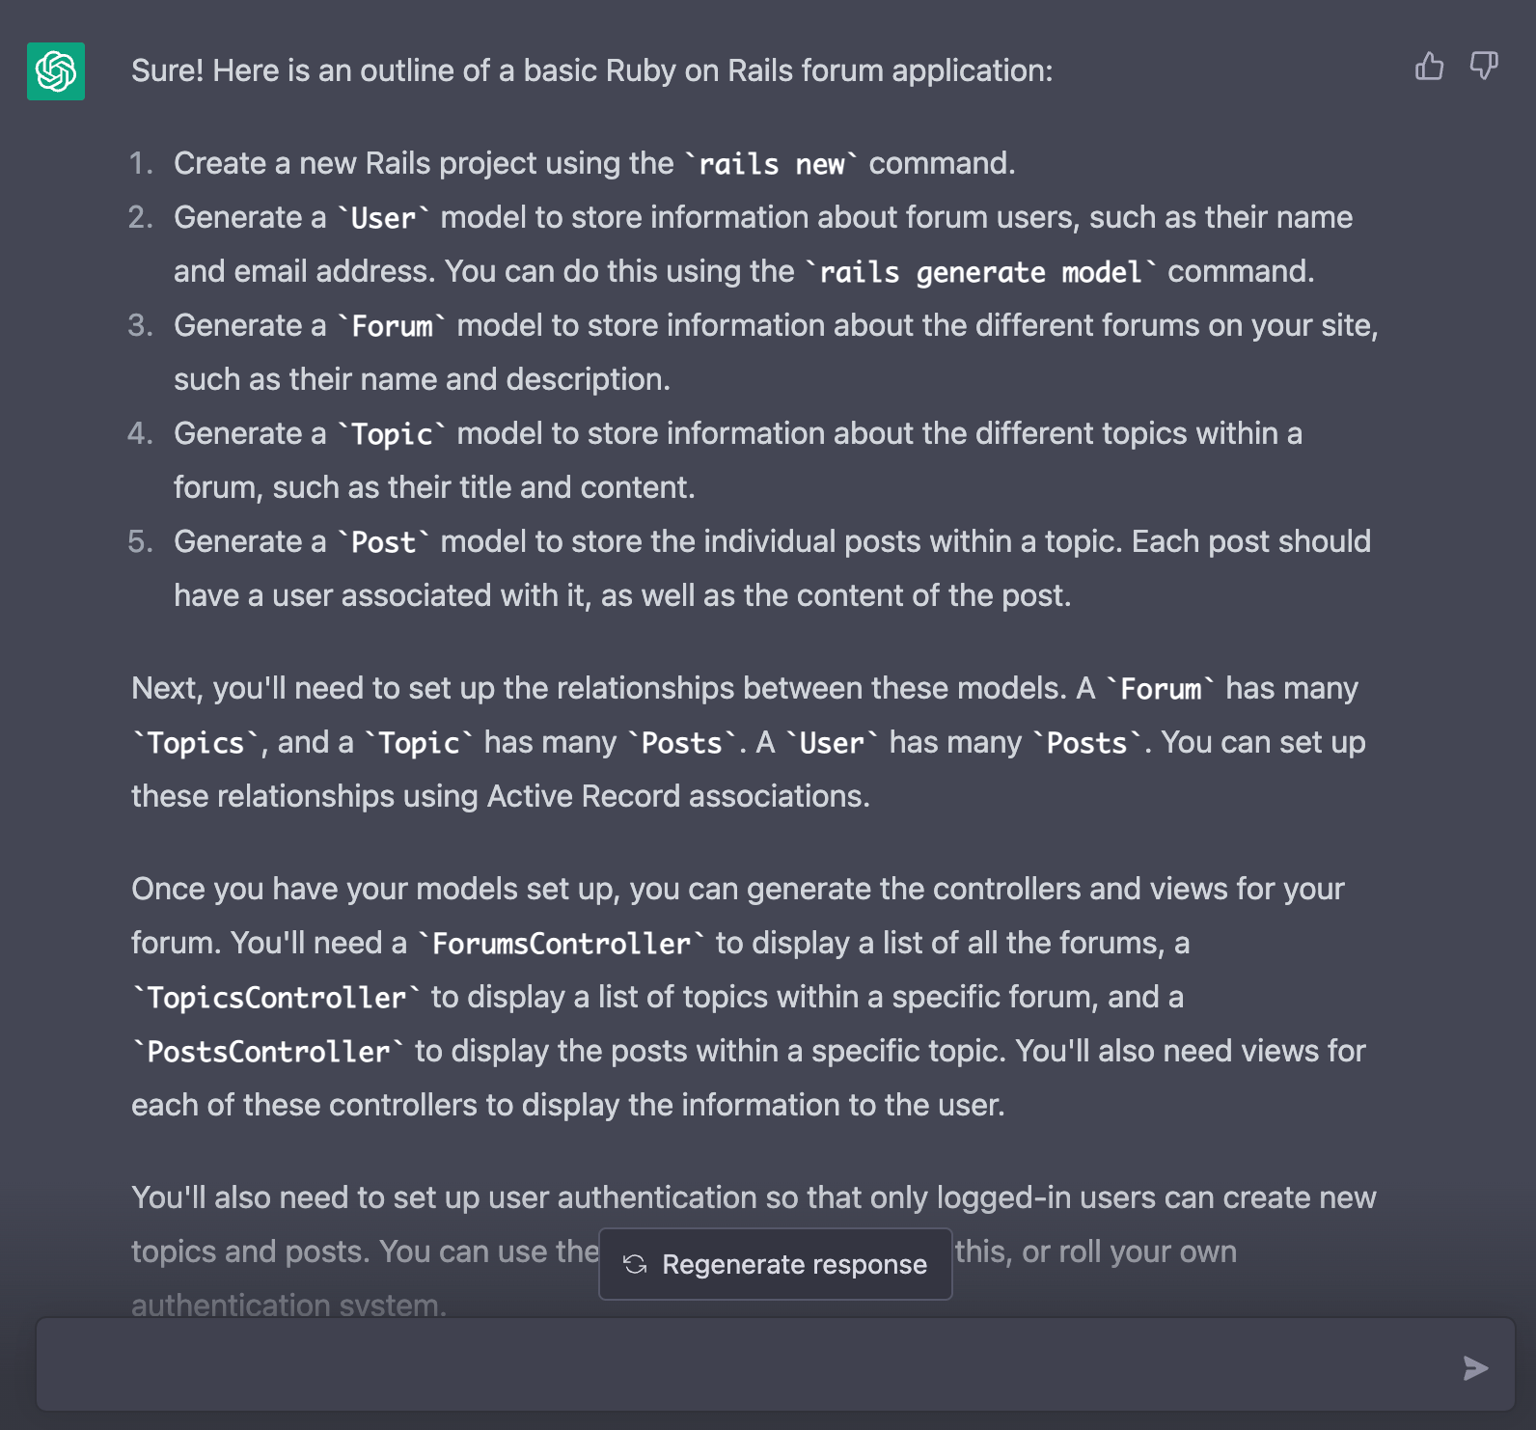Click the thumbs up feedback icon
Image resolution: width=1536 pixels, height=1430 pixels.
coord(1429,67)
